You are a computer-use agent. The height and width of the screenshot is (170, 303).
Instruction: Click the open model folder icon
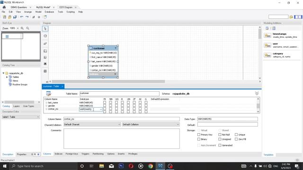coord(9,17)
